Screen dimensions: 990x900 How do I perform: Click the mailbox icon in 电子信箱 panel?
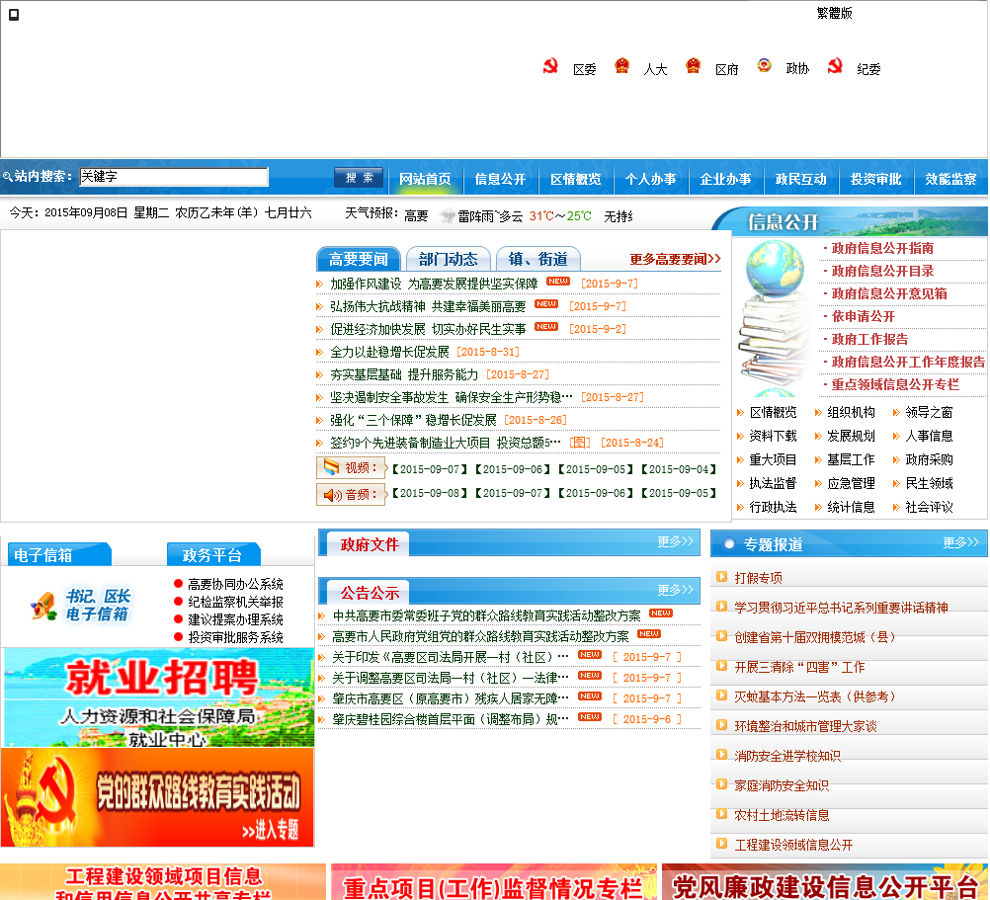tap(43, 606)
